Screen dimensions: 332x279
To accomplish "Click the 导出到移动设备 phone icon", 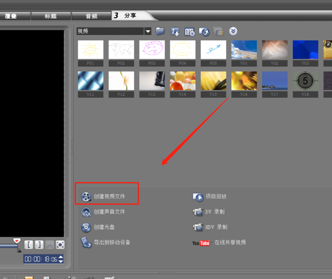I will pyautogui.click(x=86, y=243).
